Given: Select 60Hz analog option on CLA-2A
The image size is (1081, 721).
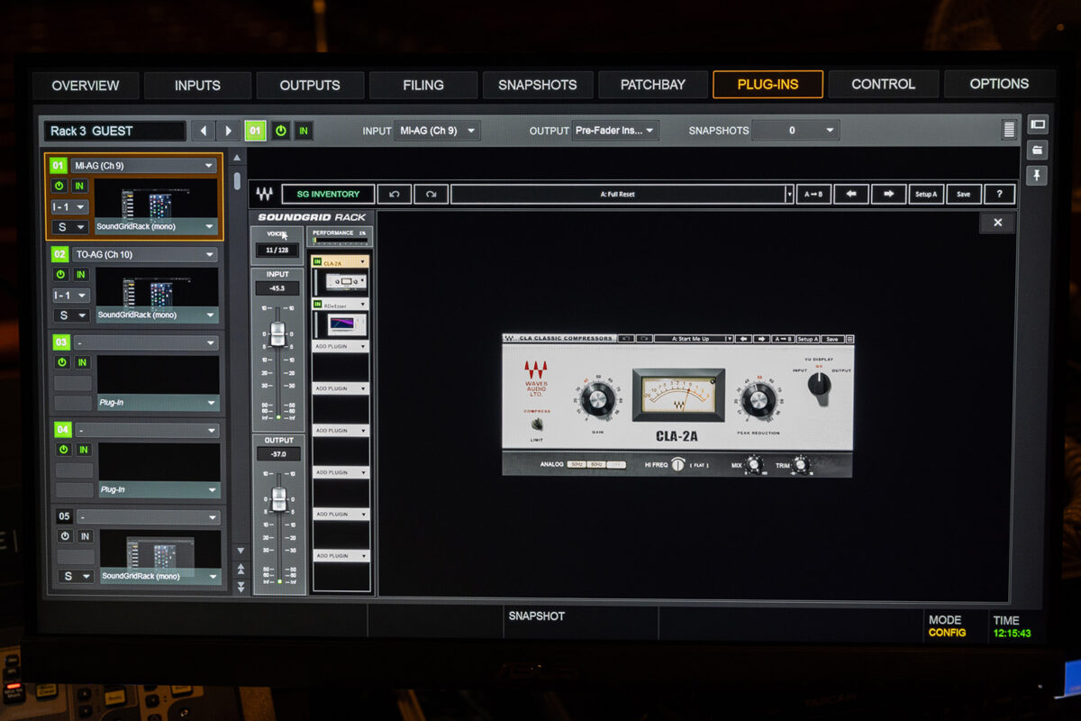Looking at the screenshot, I should tap(596, 464).
